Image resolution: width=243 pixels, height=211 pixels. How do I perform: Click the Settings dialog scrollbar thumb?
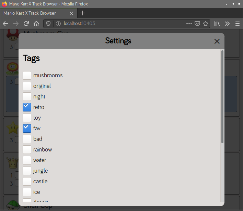coord(222,97)
